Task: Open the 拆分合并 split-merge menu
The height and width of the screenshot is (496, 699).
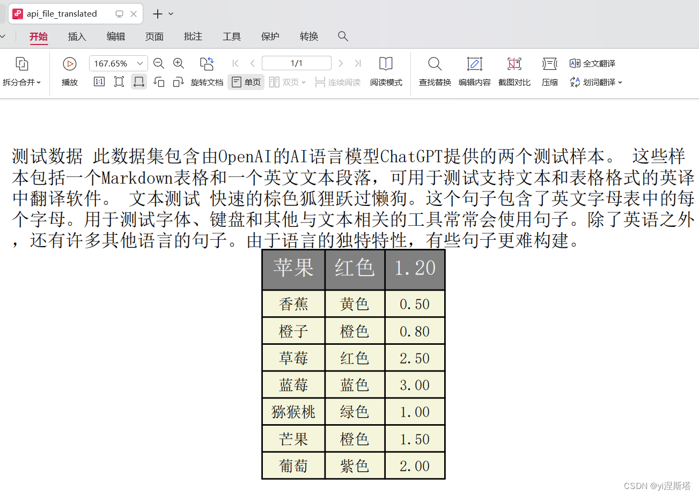Action: pos(21,71)
